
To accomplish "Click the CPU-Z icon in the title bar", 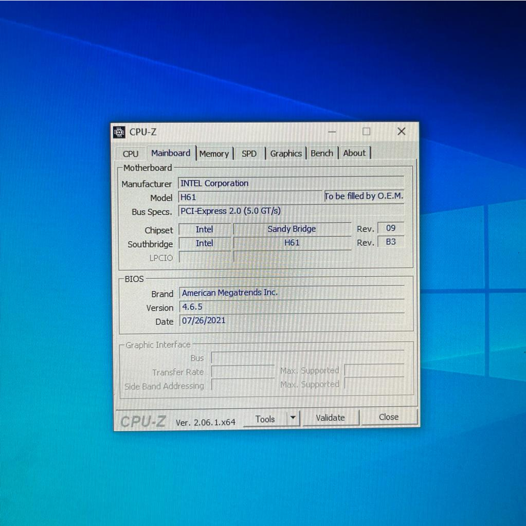I will coord(119,132).
